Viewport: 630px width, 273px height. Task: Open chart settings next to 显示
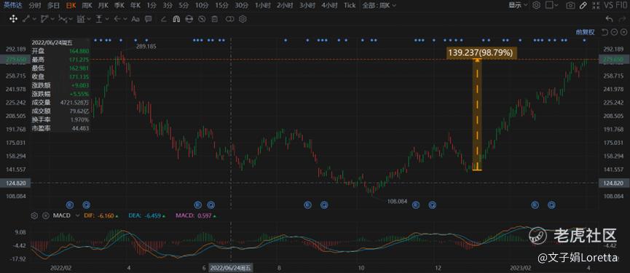536,5
